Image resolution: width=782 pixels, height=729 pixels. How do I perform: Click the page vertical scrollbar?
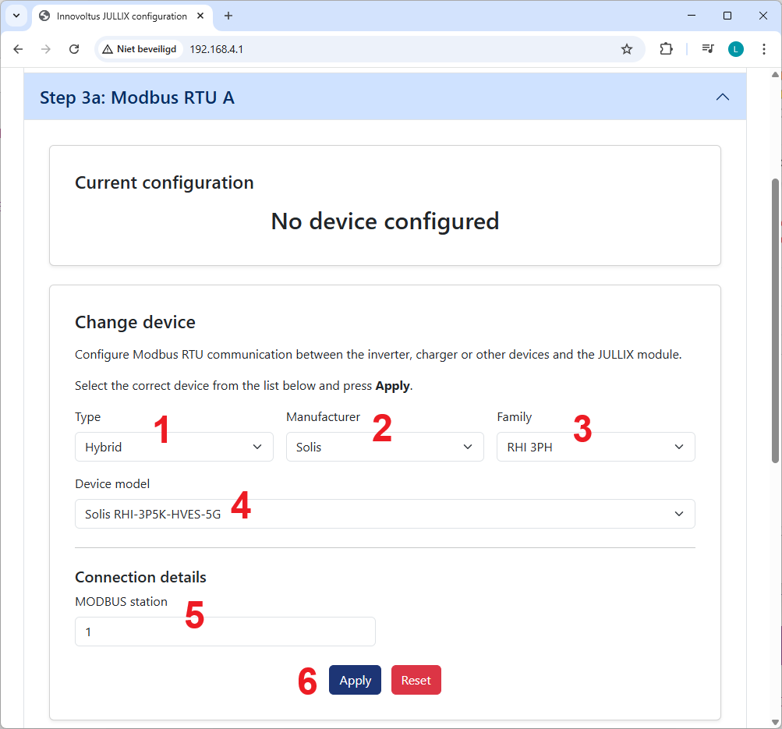pos(774,320)
